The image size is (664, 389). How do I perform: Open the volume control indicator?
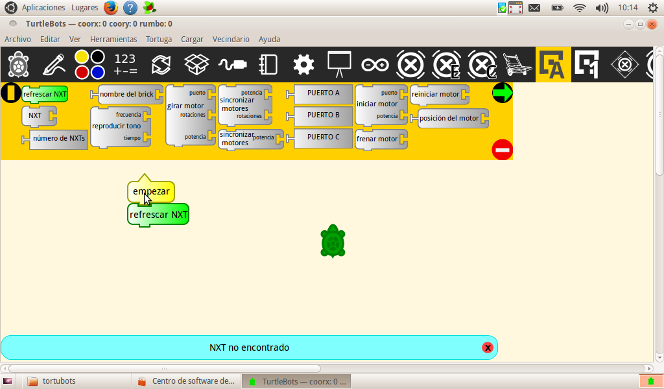[x=601, y=8]
